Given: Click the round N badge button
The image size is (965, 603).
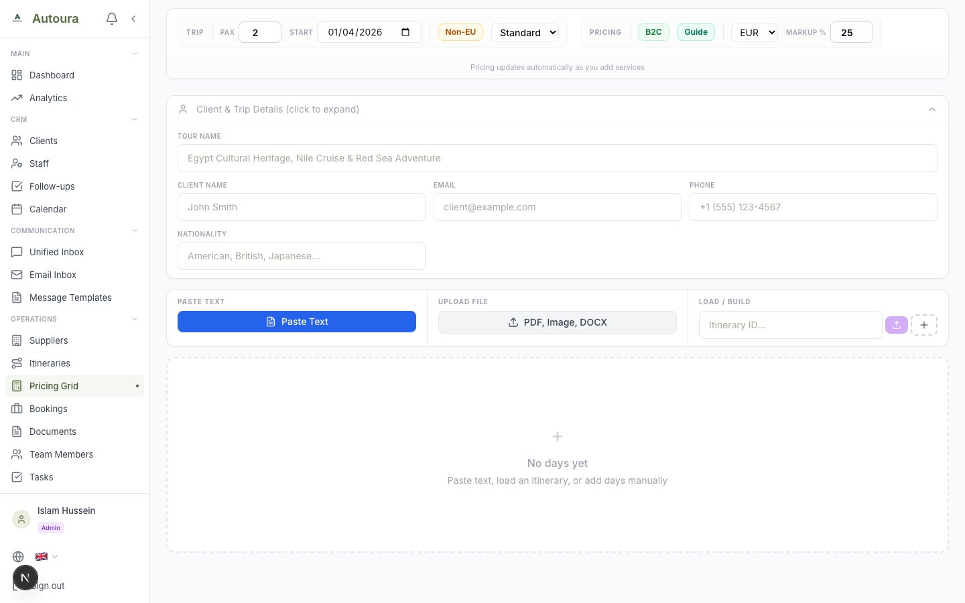Looking at the screenshot, I should 25,578.
